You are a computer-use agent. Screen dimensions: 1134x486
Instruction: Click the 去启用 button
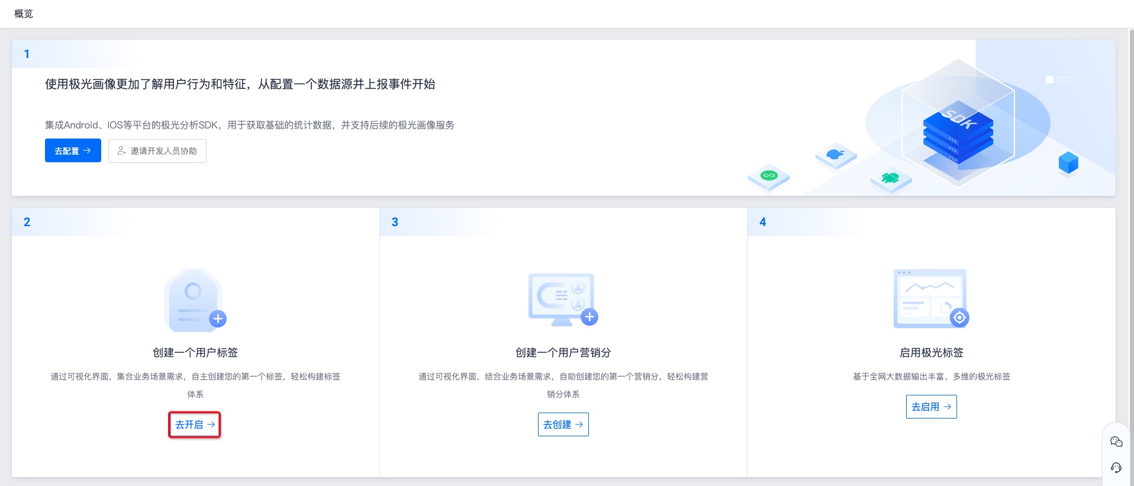click(x=932, y=407)
